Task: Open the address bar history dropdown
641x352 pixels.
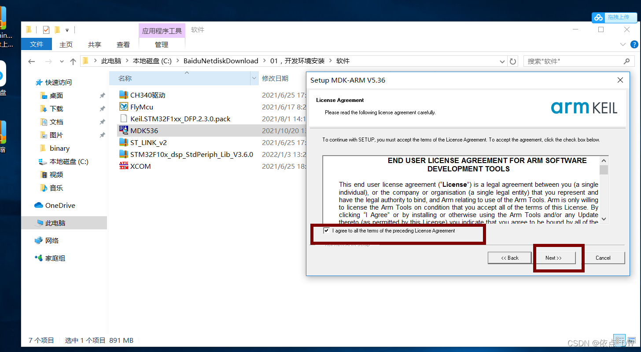Action: click(502, 61)
